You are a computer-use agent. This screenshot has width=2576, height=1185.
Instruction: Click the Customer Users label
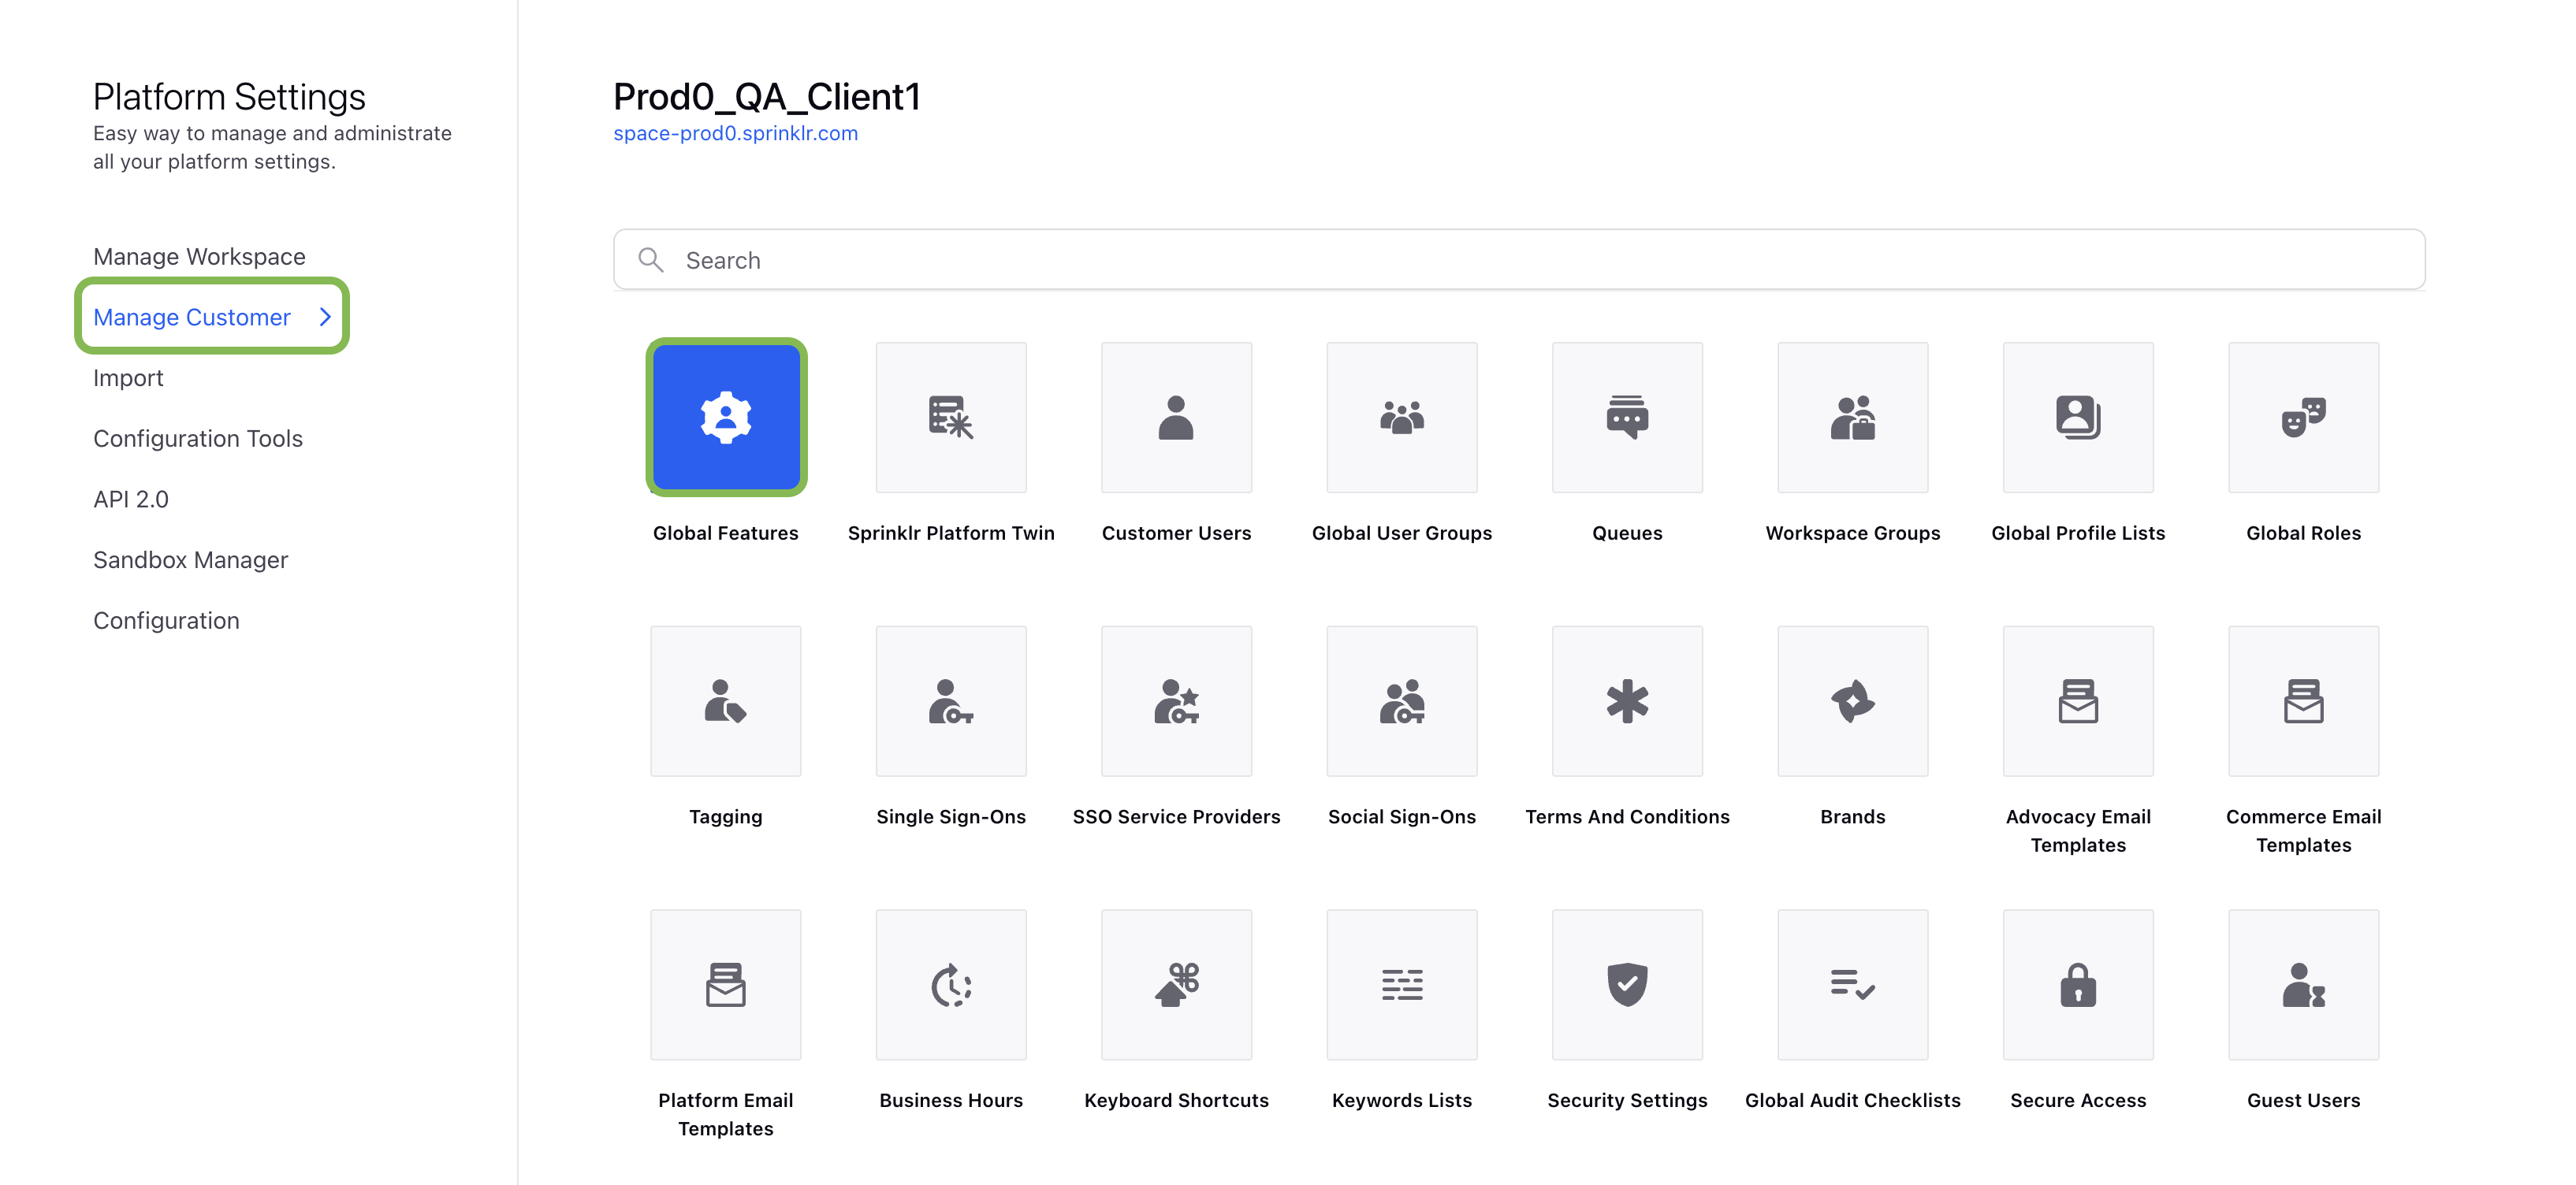pos(1176,533)
